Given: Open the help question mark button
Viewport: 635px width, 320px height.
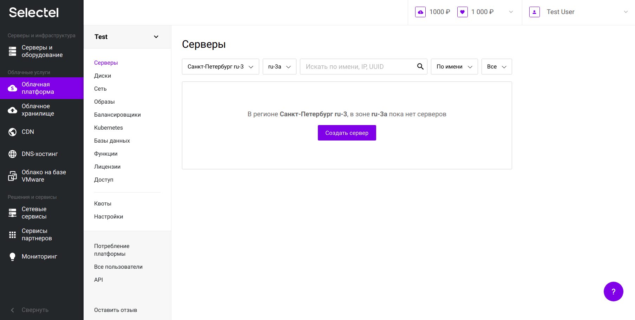Looking at the screenshot, I should pos(614,292).
